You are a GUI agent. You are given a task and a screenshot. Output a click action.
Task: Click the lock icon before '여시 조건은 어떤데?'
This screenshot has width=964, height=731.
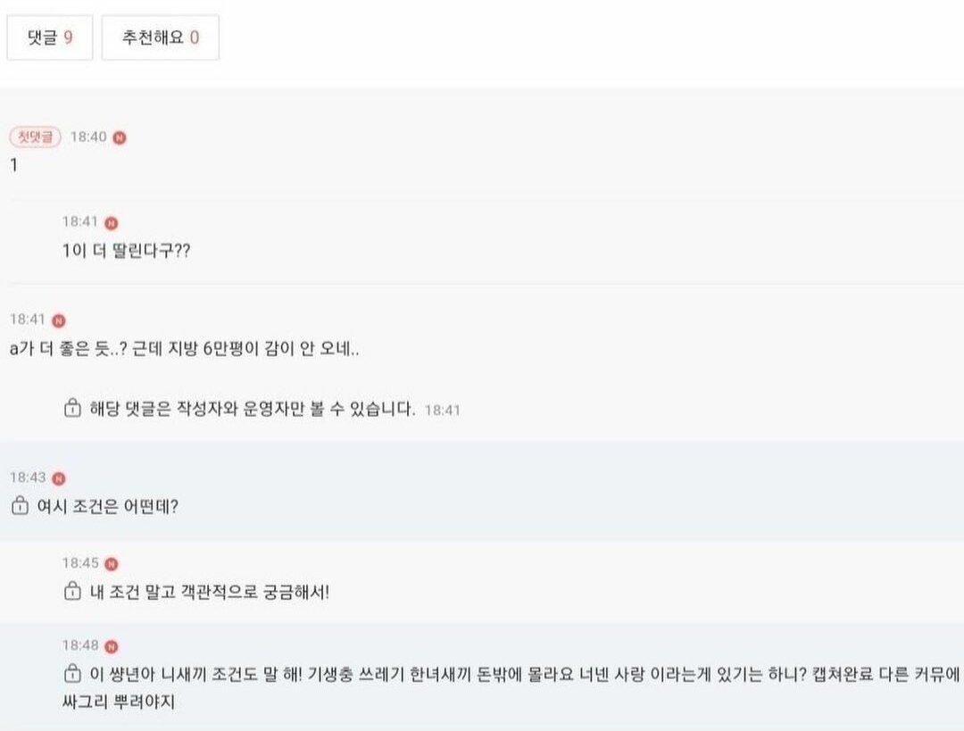[x=20, y=505]
